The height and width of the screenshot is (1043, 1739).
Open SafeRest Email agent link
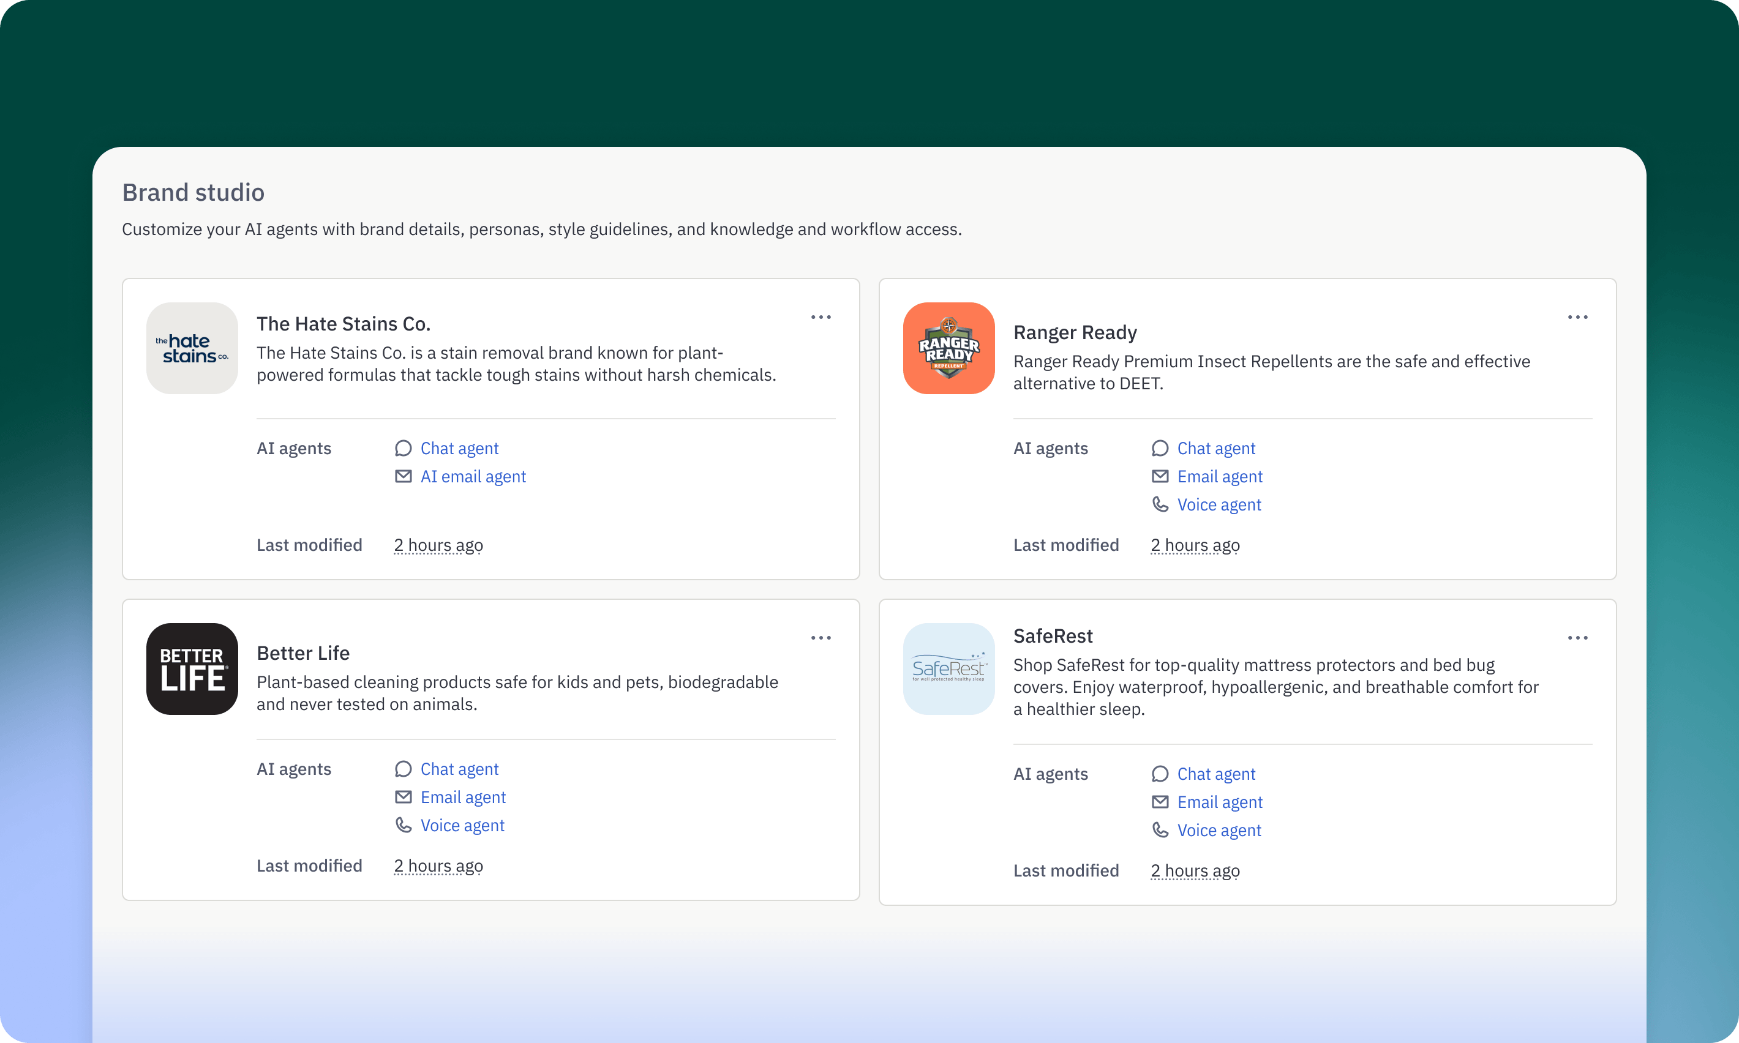pos(1219,802)
